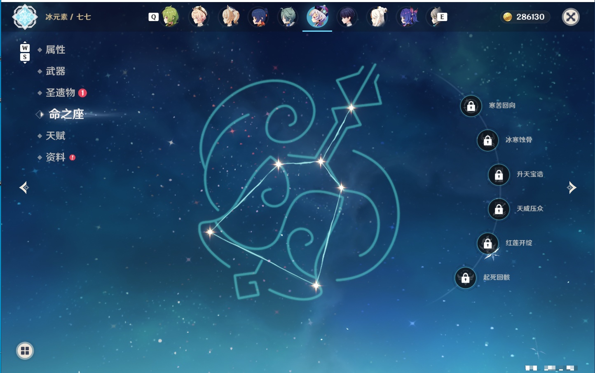Select the pink-haired character with cap
Screen dimensions: 595x373
(x=199, y=17)
